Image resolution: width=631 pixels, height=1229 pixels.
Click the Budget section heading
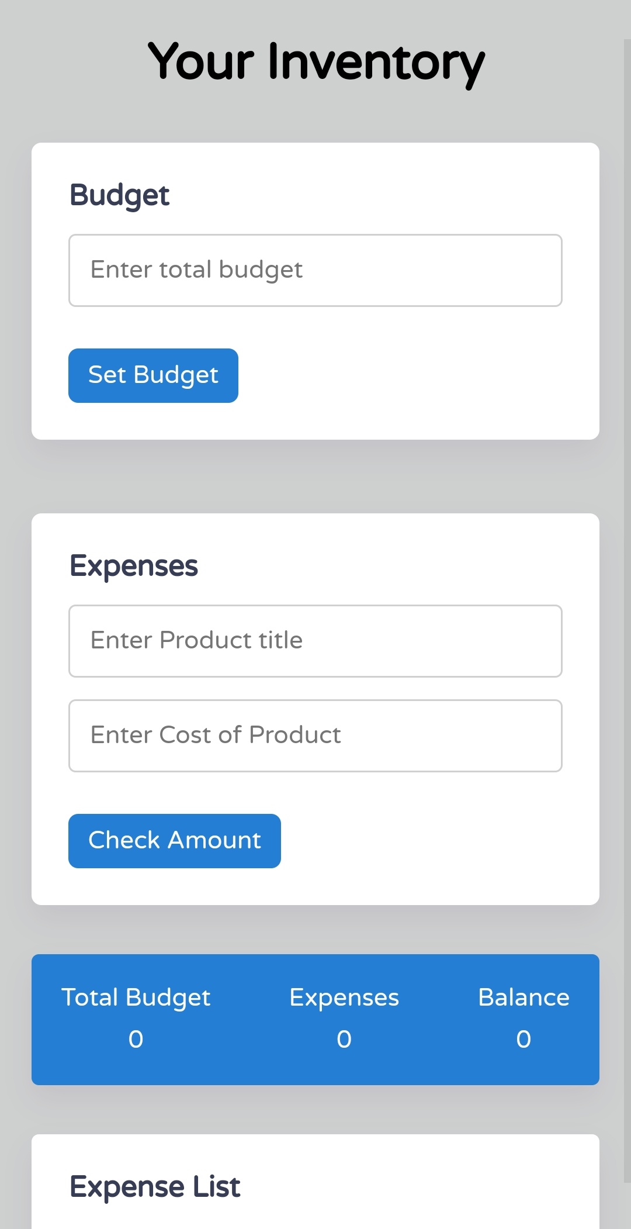click(120, 195)
